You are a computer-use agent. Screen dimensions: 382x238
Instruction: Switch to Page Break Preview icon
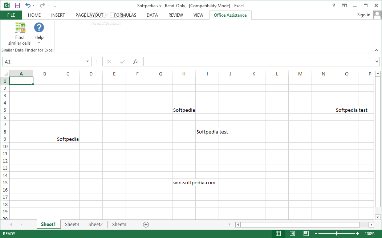[x=306, y=234]
